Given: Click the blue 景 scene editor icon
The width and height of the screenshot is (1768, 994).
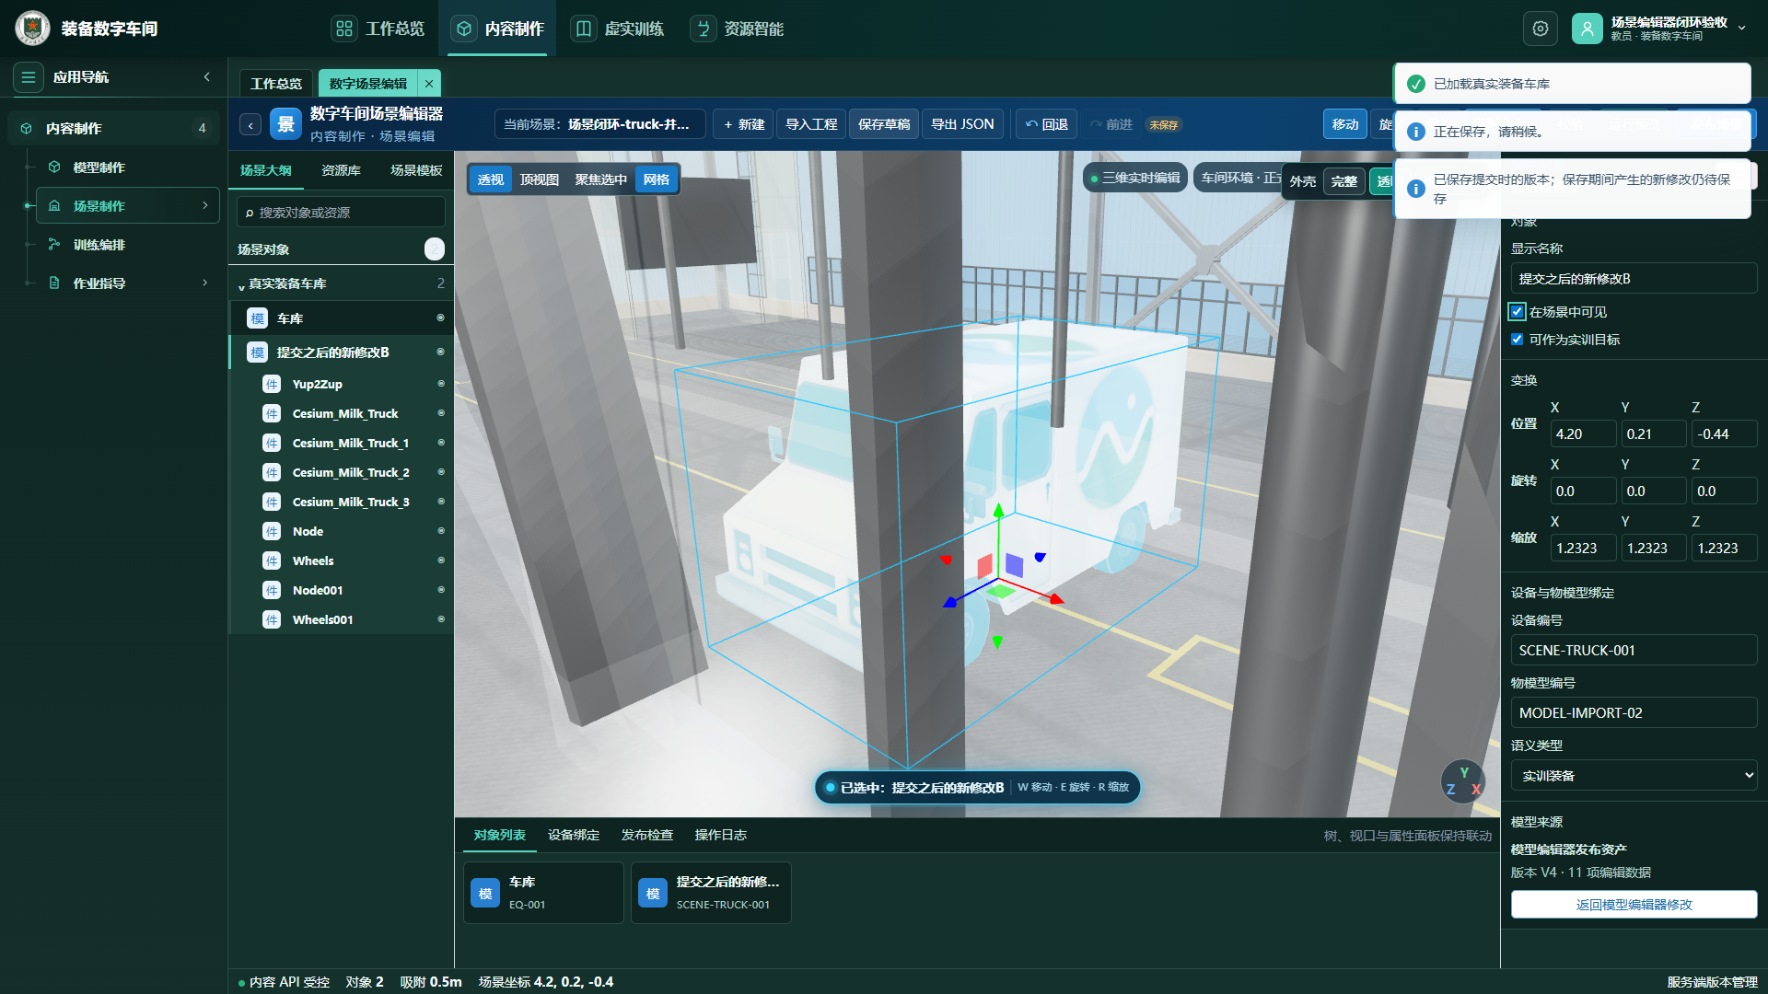Looking at the screenshot, I should pyautogui.click(x=285, y=124).
